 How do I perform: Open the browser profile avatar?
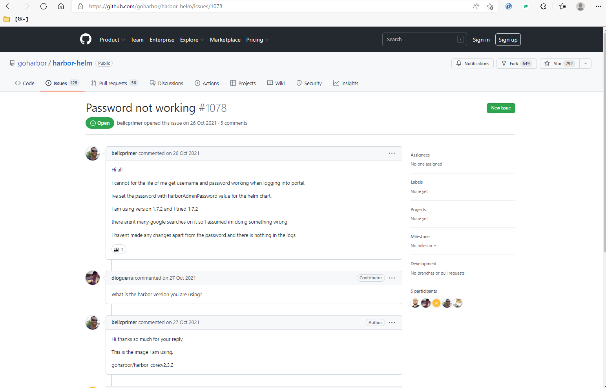(580, 6)
